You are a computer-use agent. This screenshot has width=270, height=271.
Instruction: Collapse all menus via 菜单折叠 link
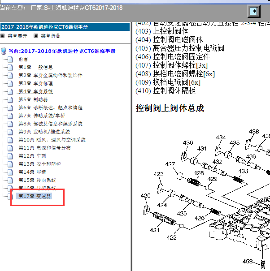point(51,36)
